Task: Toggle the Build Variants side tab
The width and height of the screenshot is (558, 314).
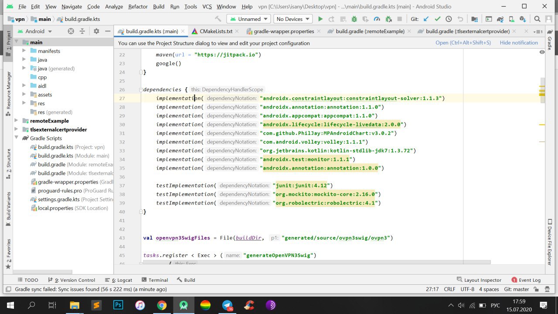Action: click(x=8, y=209)
